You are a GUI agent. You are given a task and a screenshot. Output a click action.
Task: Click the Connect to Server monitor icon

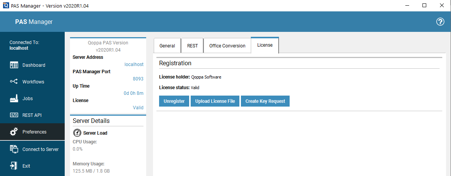click(14, 149)
